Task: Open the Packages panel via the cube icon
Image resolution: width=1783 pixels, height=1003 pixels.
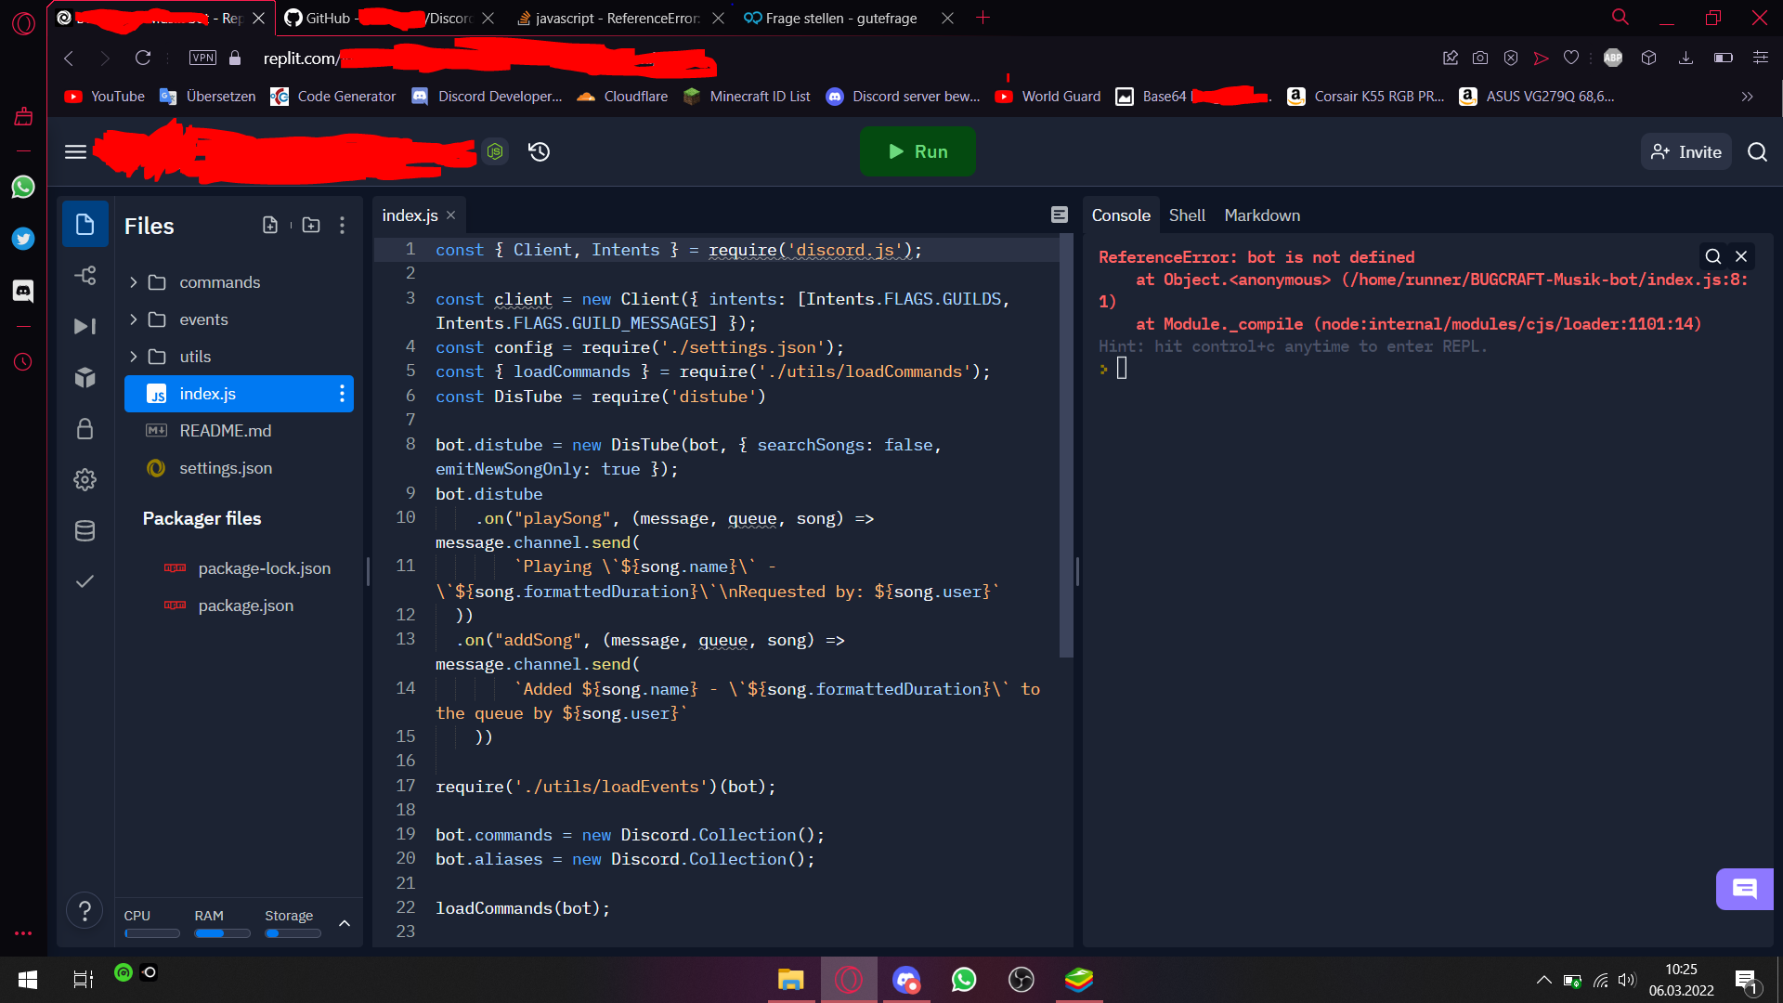Action: [x=85, y=377]
